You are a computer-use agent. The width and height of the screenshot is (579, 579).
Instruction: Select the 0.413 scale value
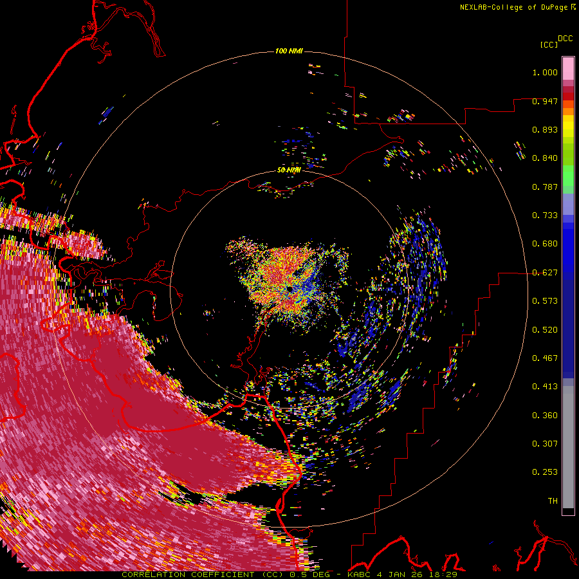pyautogui.click(x=545, y=387)
